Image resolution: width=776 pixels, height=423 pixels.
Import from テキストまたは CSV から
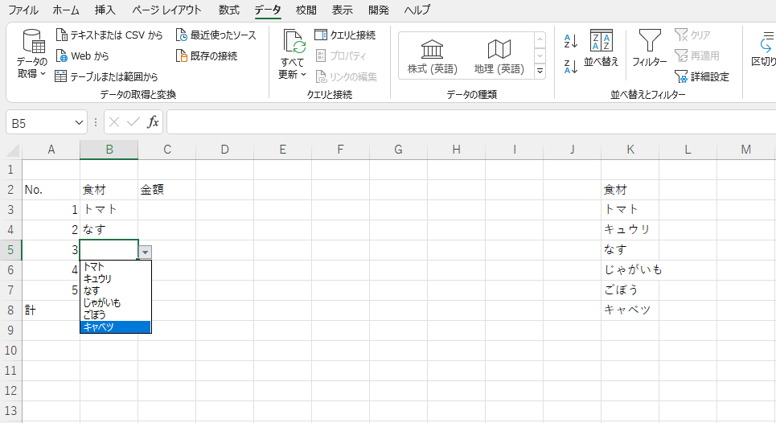pyautogui.click(x=109, y=35)
